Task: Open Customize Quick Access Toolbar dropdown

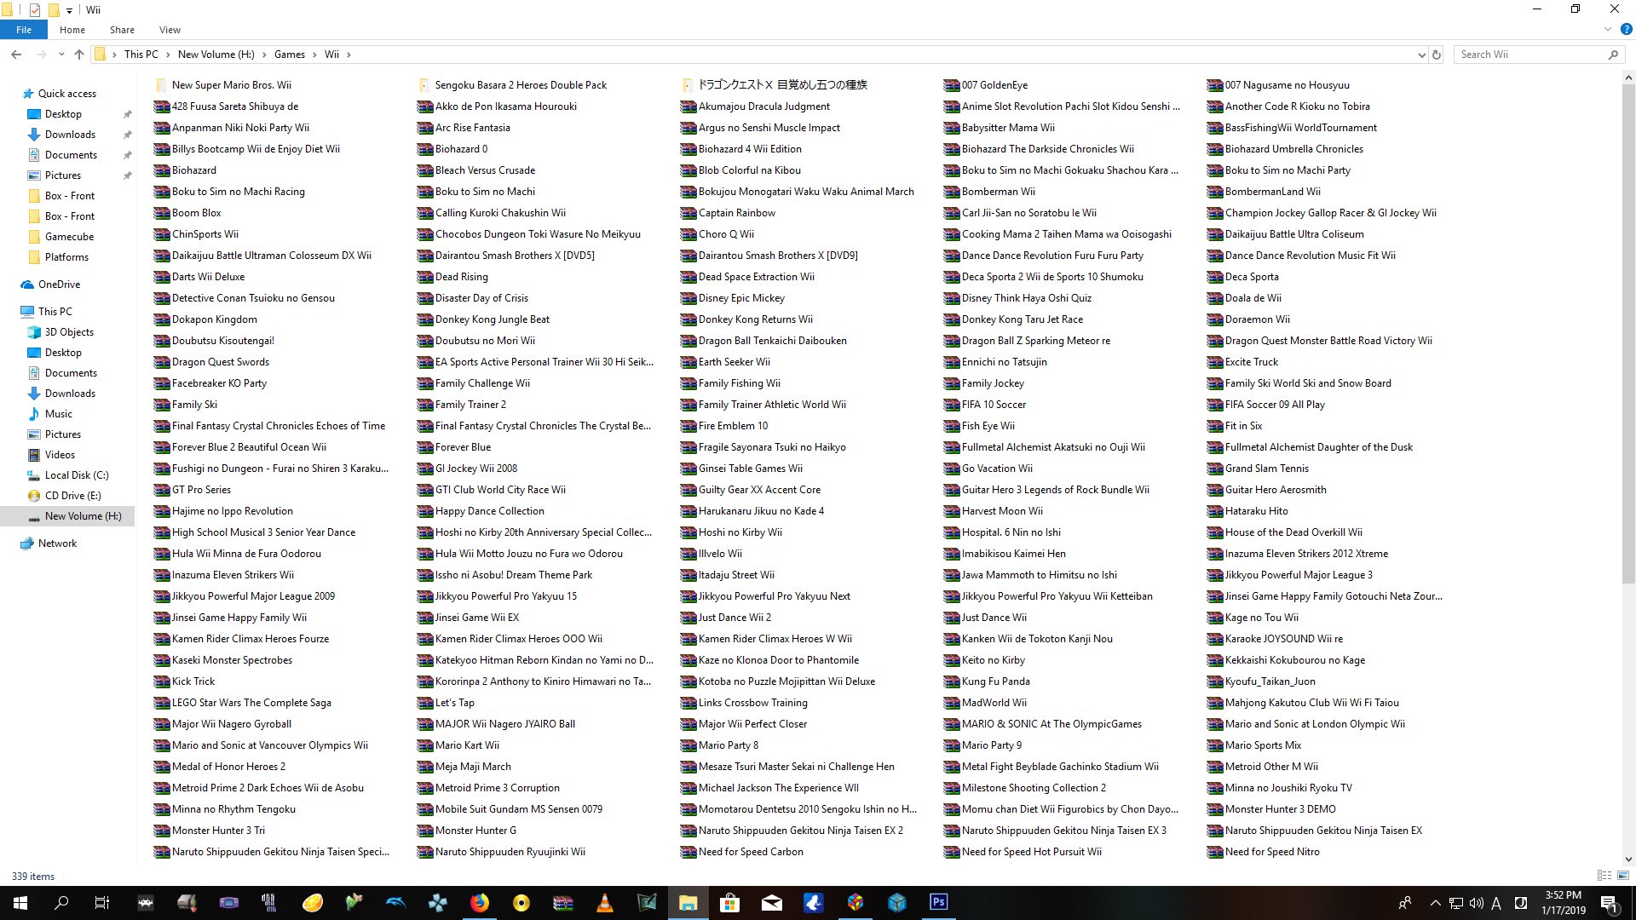Action: [x=70, y=10]
